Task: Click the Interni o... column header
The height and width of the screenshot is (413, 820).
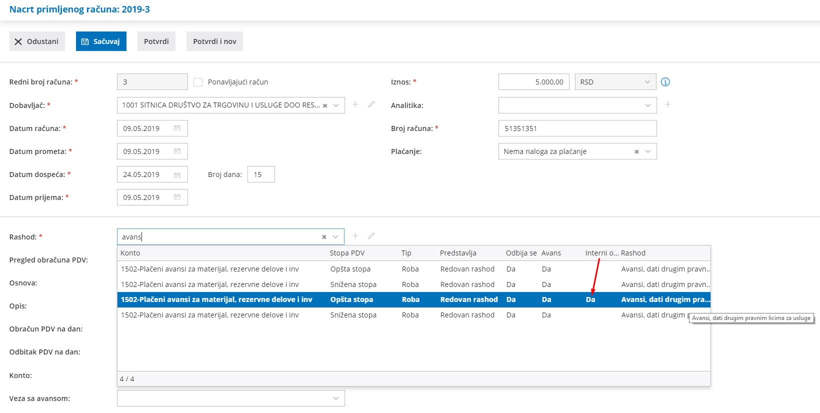Action: pos(602,253)
